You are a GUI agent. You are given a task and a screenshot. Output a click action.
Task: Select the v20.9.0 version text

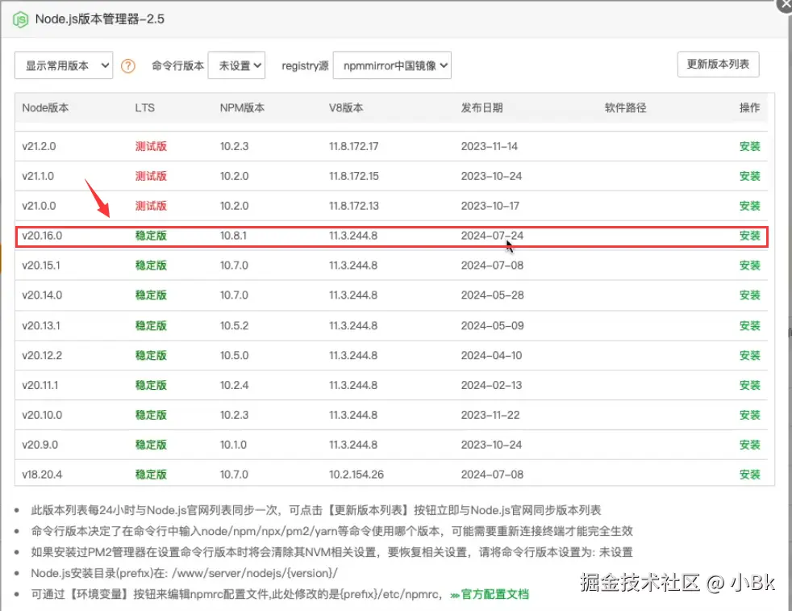point(40,445)
